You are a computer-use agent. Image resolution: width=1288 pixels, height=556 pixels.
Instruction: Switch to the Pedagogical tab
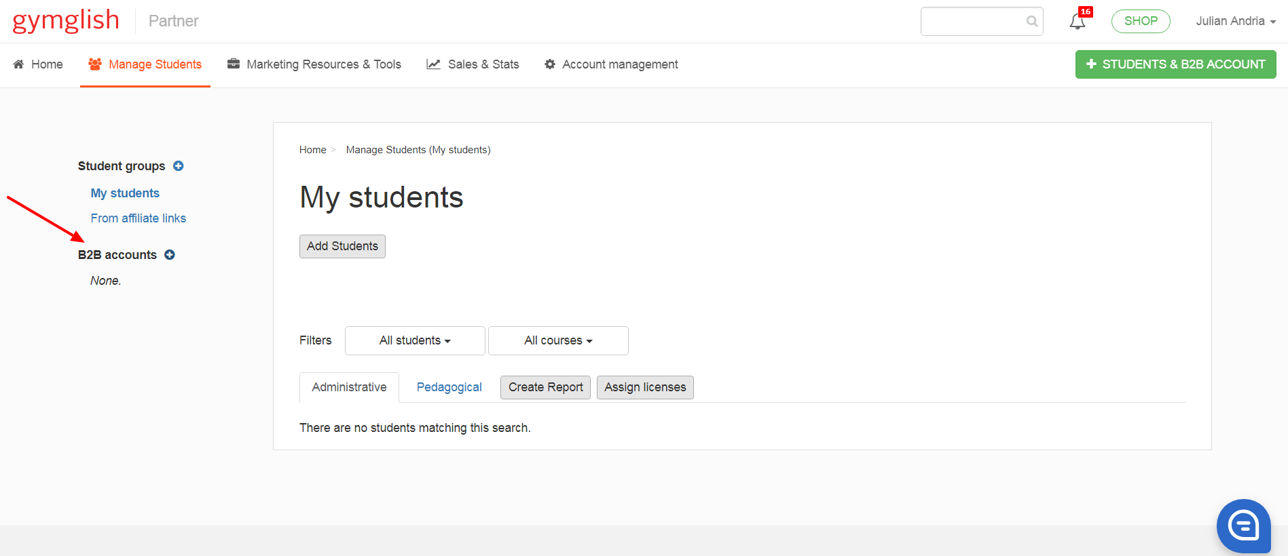[x=449, y=387]
